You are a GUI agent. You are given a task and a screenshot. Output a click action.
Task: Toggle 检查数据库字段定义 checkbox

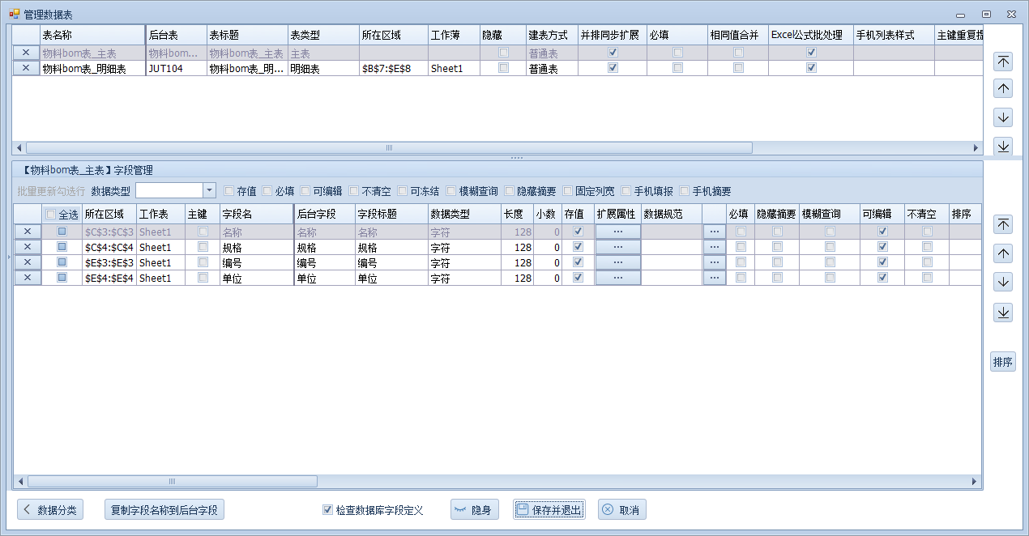(x=327, y=510)
